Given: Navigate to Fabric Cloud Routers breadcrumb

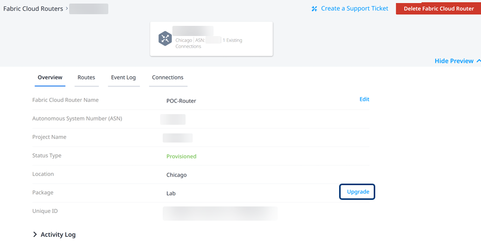Looking at the screenshot, I should (33, 9).
